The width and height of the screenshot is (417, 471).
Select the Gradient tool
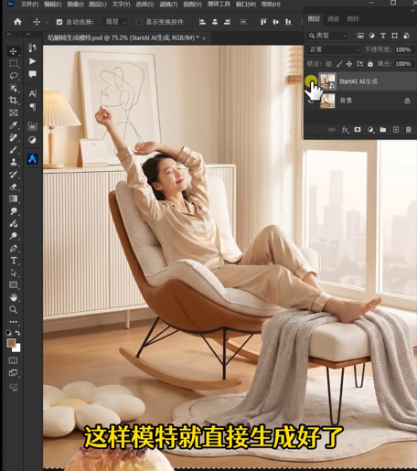(13, 198)
